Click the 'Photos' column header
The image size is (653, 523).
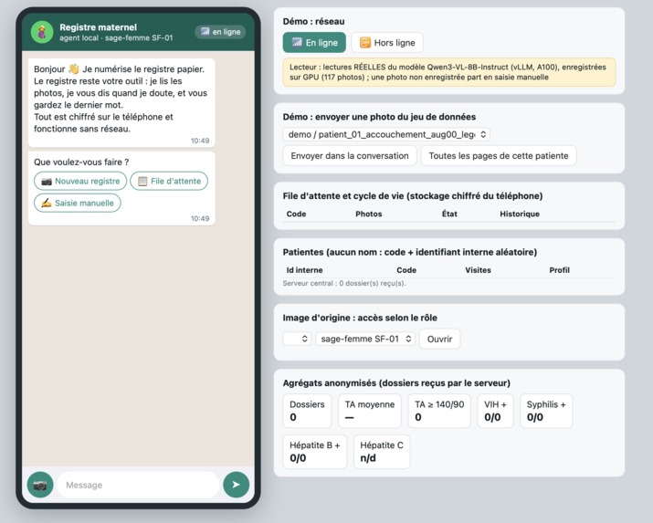[369, 214]
